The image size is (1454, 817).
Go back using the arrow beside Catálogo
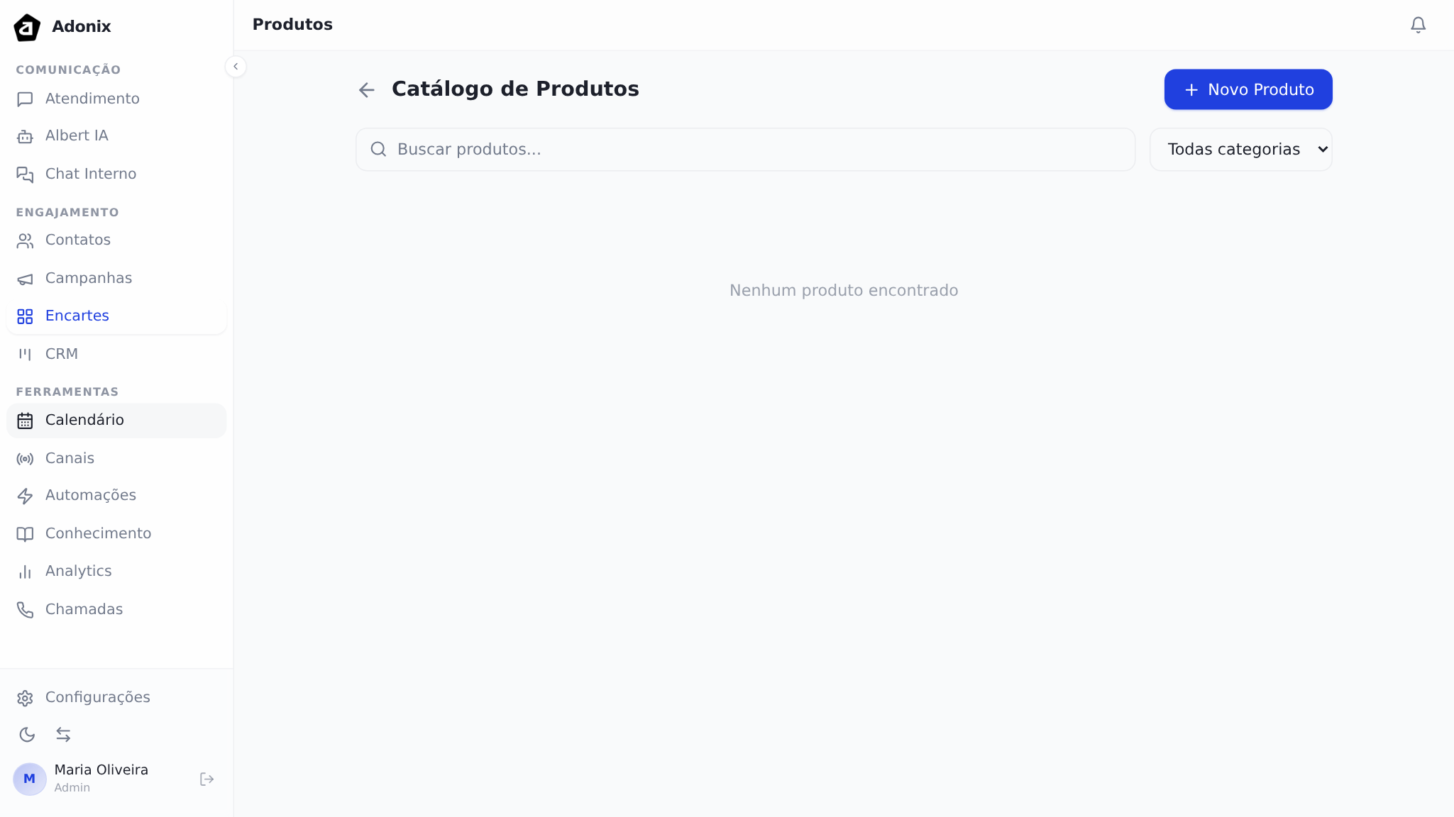(x=366, y=89)
